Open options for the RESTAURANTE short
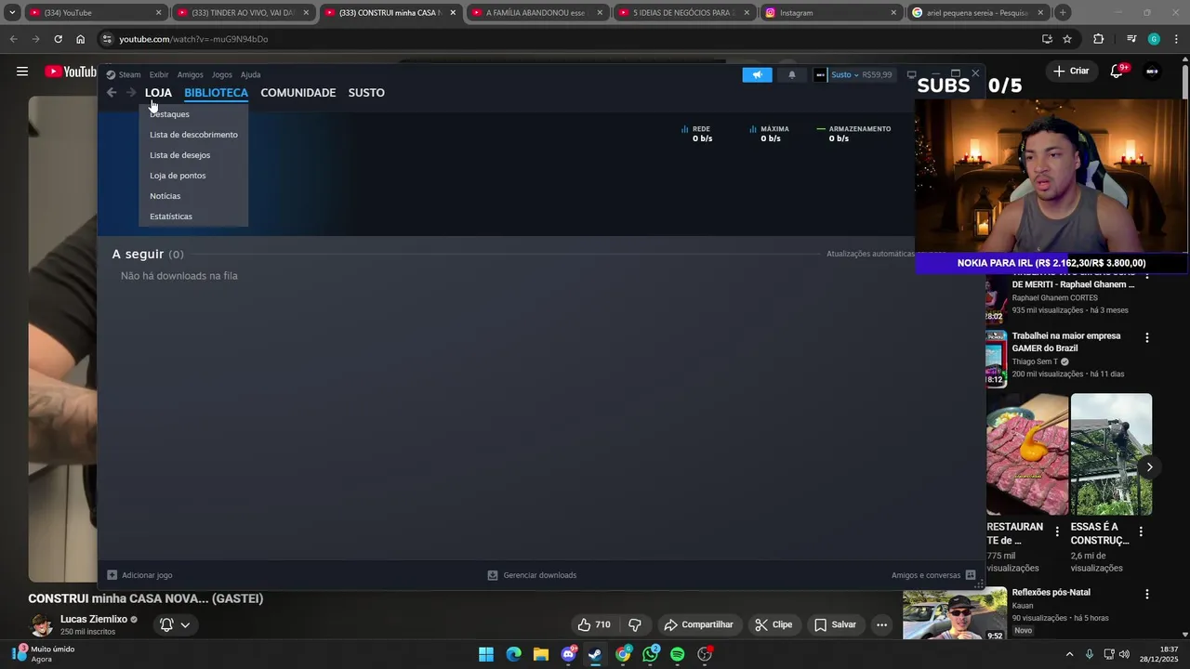 coord(1056,532)
